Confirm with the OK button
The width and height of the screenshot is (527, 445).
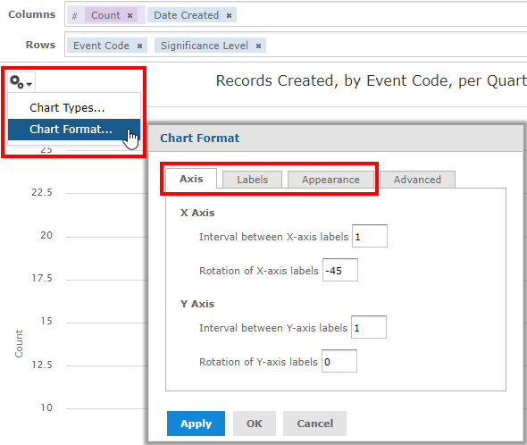(x=255, y=424)
